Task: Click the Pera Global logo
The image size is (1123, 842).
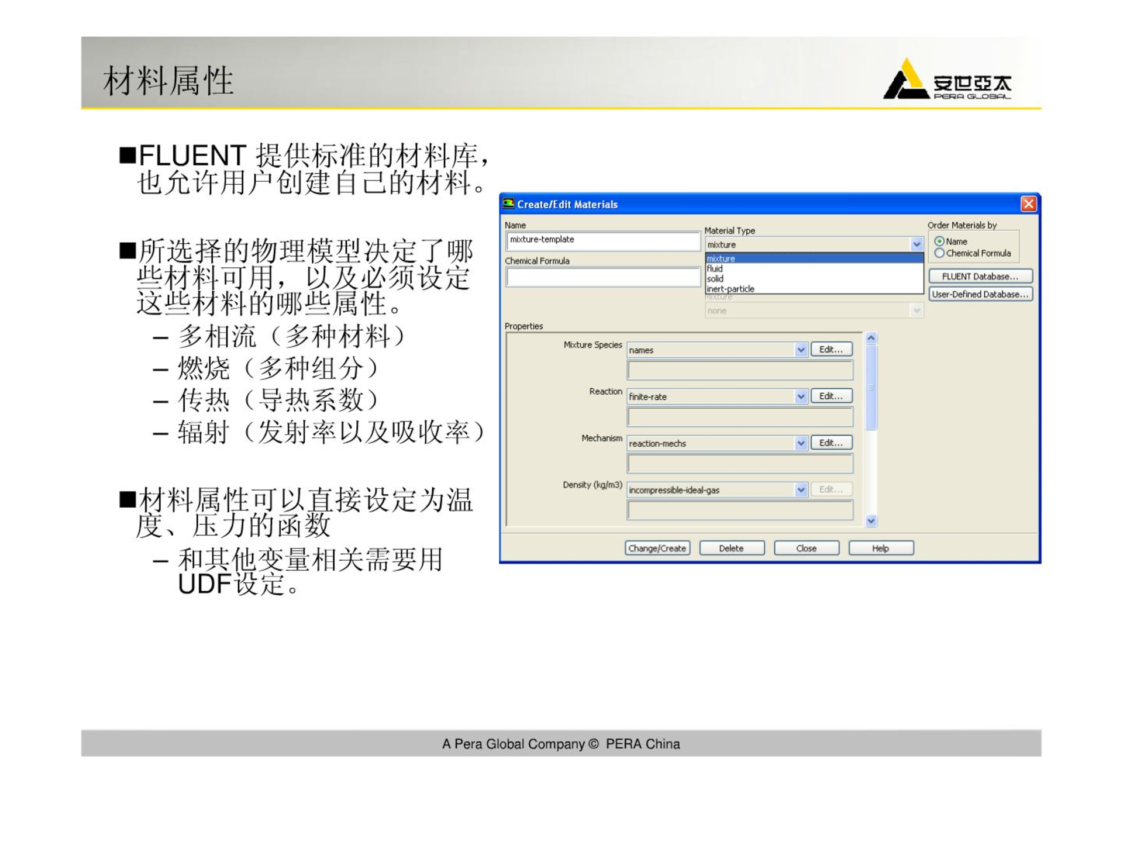Action: click(948, 79)
